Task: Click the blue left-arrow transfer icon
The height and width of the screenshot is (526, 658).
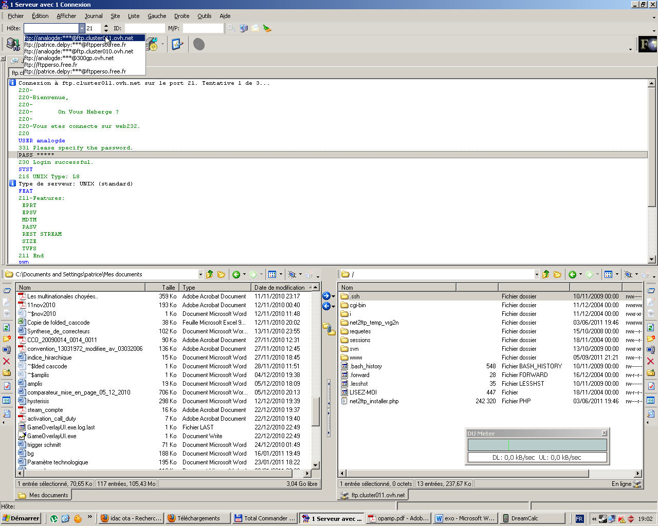Action: point(326,306)
